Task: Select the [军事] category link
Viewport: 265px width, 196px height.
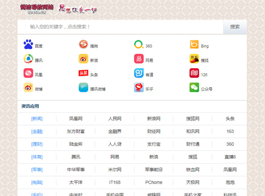Action: coord(37,169)
